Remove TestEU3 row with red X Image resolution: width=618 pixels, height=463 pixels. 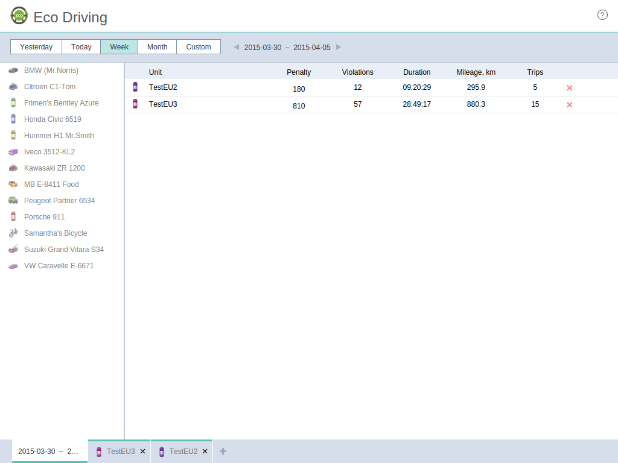570,105
